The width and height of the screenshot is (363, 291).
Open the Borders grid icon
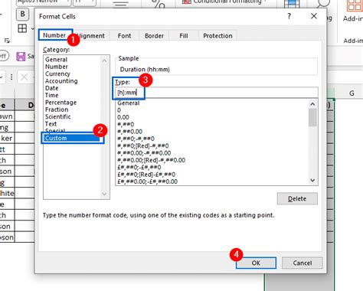[22, 28]
